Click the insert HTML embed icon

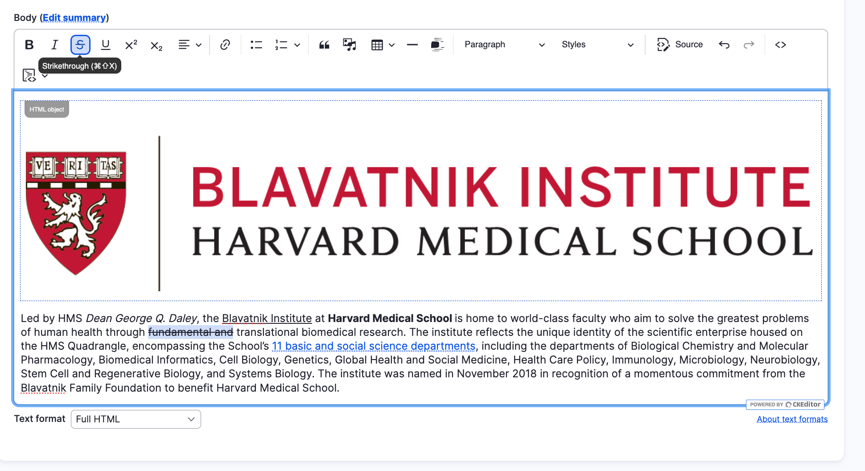(29, 75)
